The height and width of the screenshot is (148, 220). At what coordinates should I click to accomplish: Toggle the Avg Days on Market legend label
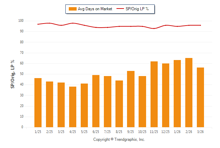click(95, 9)
